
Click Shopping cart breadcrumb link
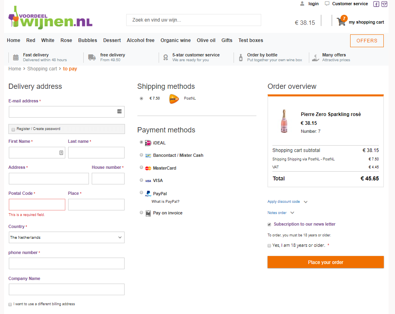(x=42, y=69)
